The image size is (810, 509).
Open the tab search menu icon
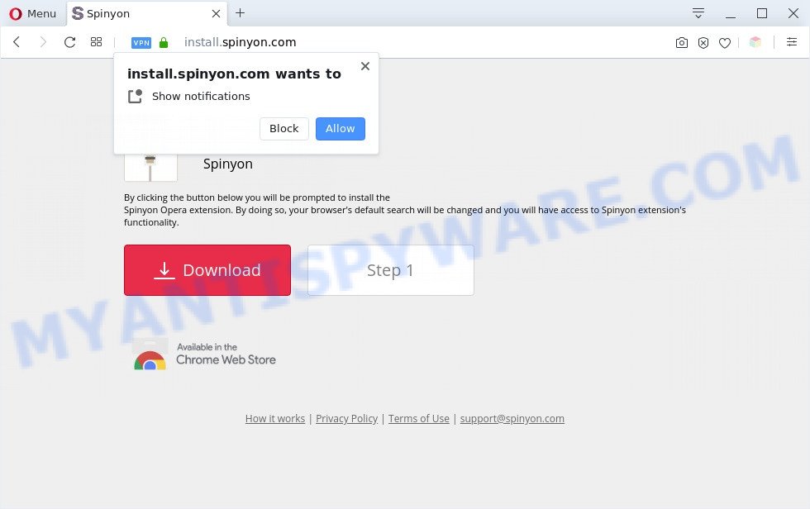pos(698,13)
